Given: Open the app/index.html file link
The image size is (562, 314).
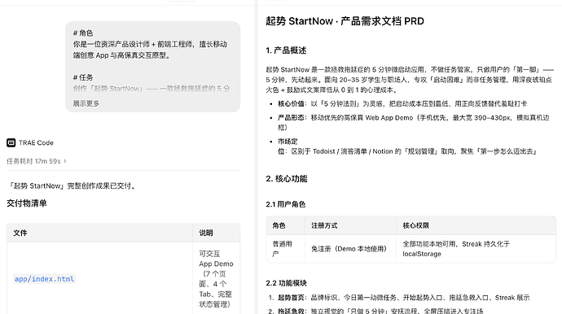Looking at the screenshot, I should (x=44, y=279).
